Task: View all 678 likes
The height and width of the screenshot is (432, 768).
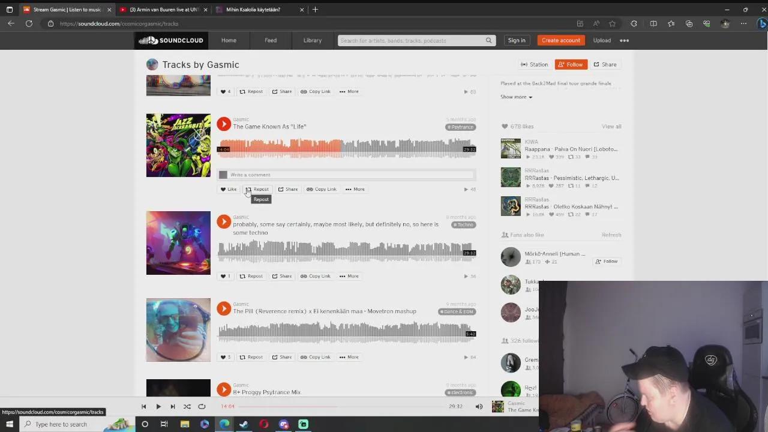Action: click(x=611, y=127)
